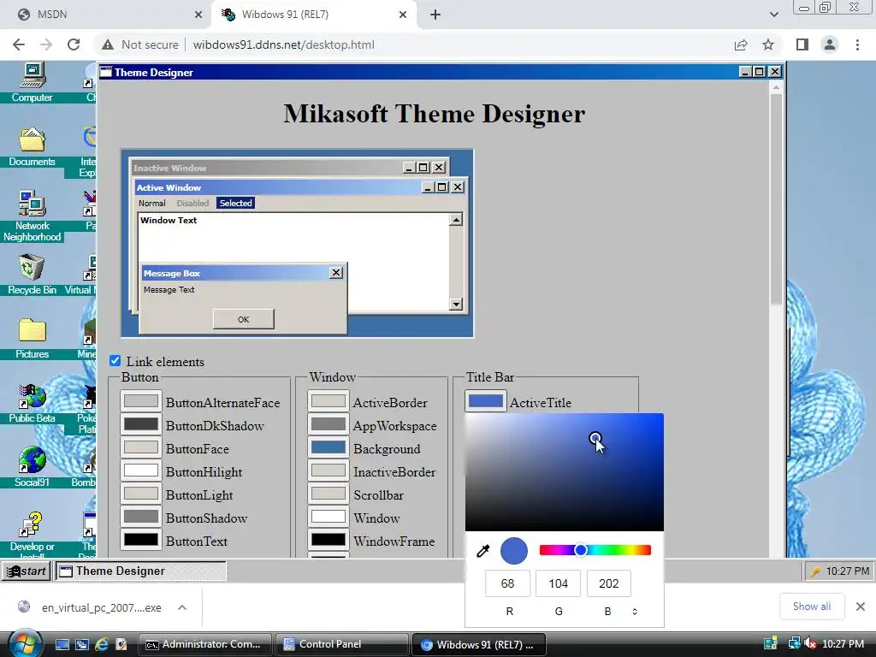This screenshot has width=876, height=657.
Task: Open a new browser tab
Action: click(x=435, y=15)
